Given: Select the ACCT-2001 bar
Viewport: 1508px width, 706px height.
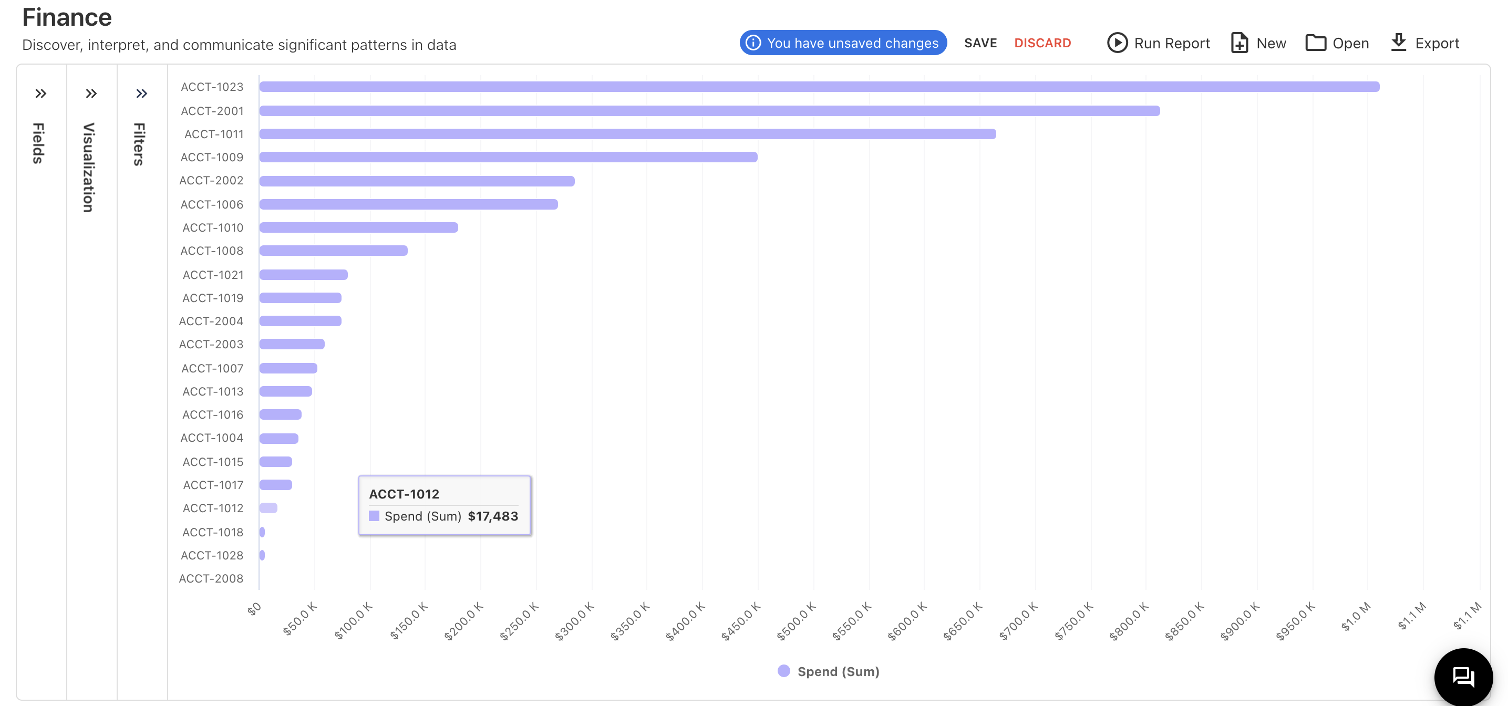Looking at the screenshot, I should (709, 111).
